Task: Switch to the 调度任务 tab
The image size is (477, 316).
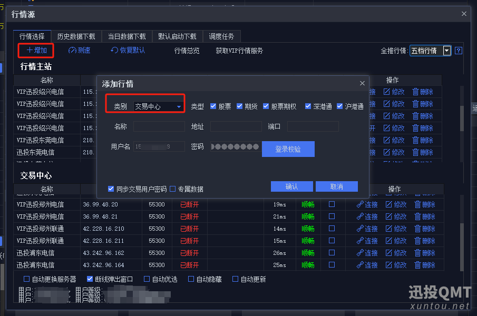Action: 222,36
